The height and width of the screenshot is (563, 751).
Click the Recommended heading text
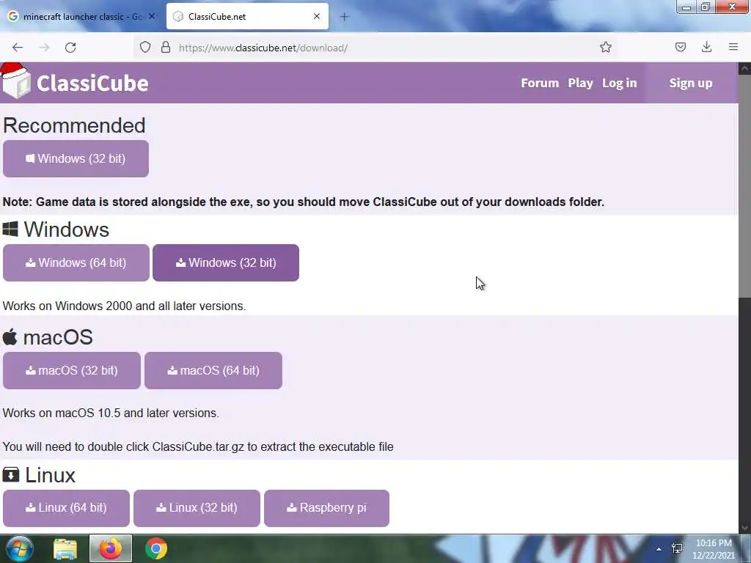[x=74, y=125]
